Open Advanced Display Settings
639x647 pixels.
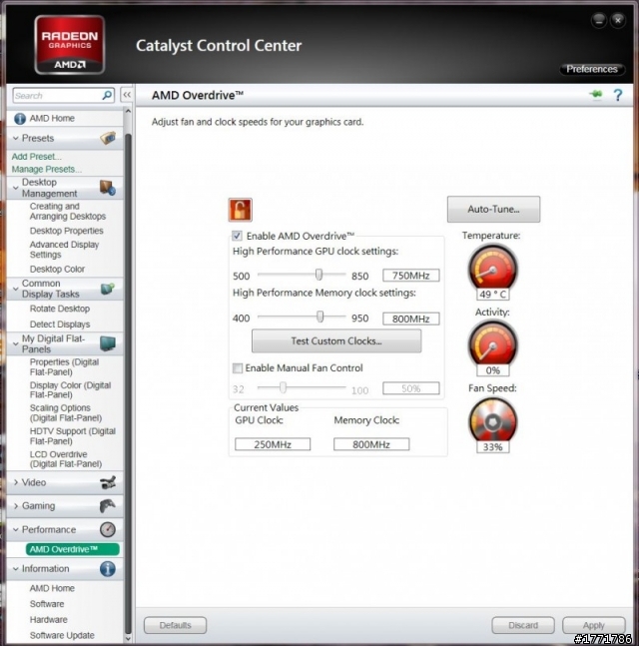pos(64,250)
